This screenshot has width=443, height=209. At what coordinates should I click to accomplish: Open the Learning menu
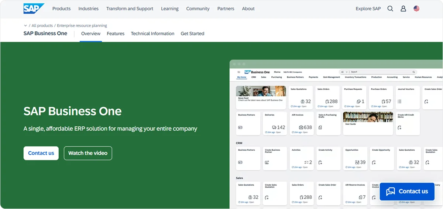pyautogui.click(x=170, y=8)
